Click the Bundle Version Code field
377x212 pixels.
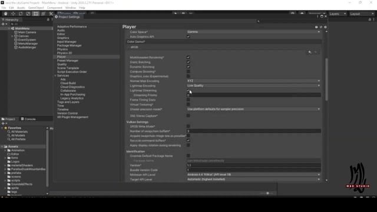[x=254, y=170]
